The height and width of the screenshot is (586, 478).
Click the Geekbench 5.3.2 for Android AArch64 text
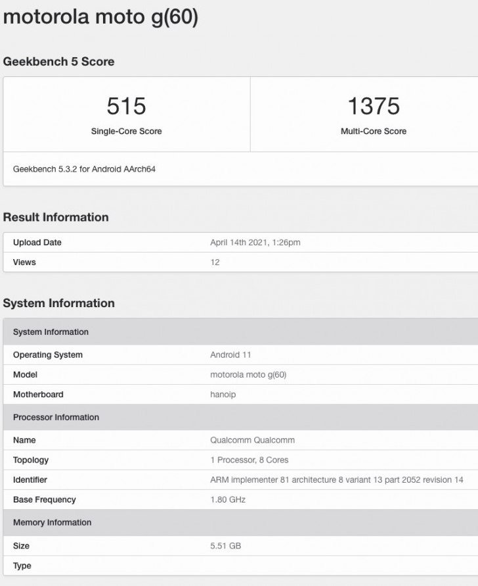tap(84, 169)
